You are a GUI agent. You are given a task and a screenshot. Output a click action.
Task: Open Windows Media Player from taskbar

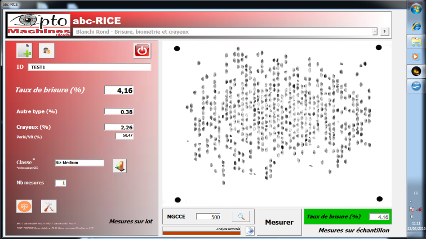415,56
